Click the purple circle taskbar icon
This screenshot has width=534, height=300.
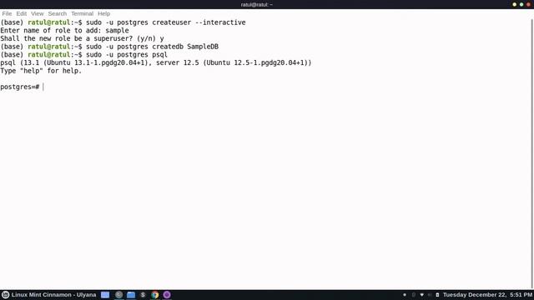point(167,295)
